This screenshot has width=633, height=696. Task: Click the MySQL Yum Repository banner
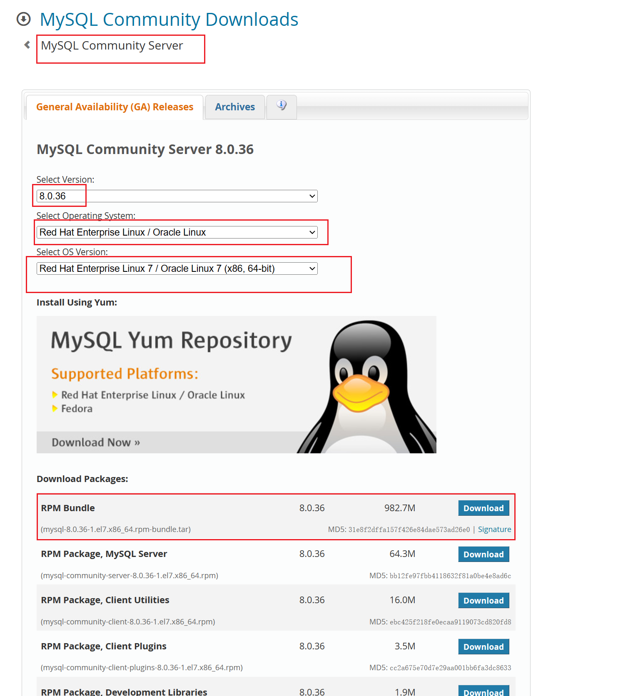point(237,385)
